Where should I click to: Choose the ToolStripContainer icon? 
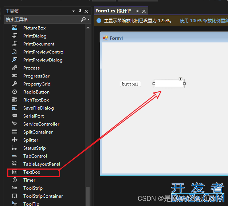click(15, 196)
